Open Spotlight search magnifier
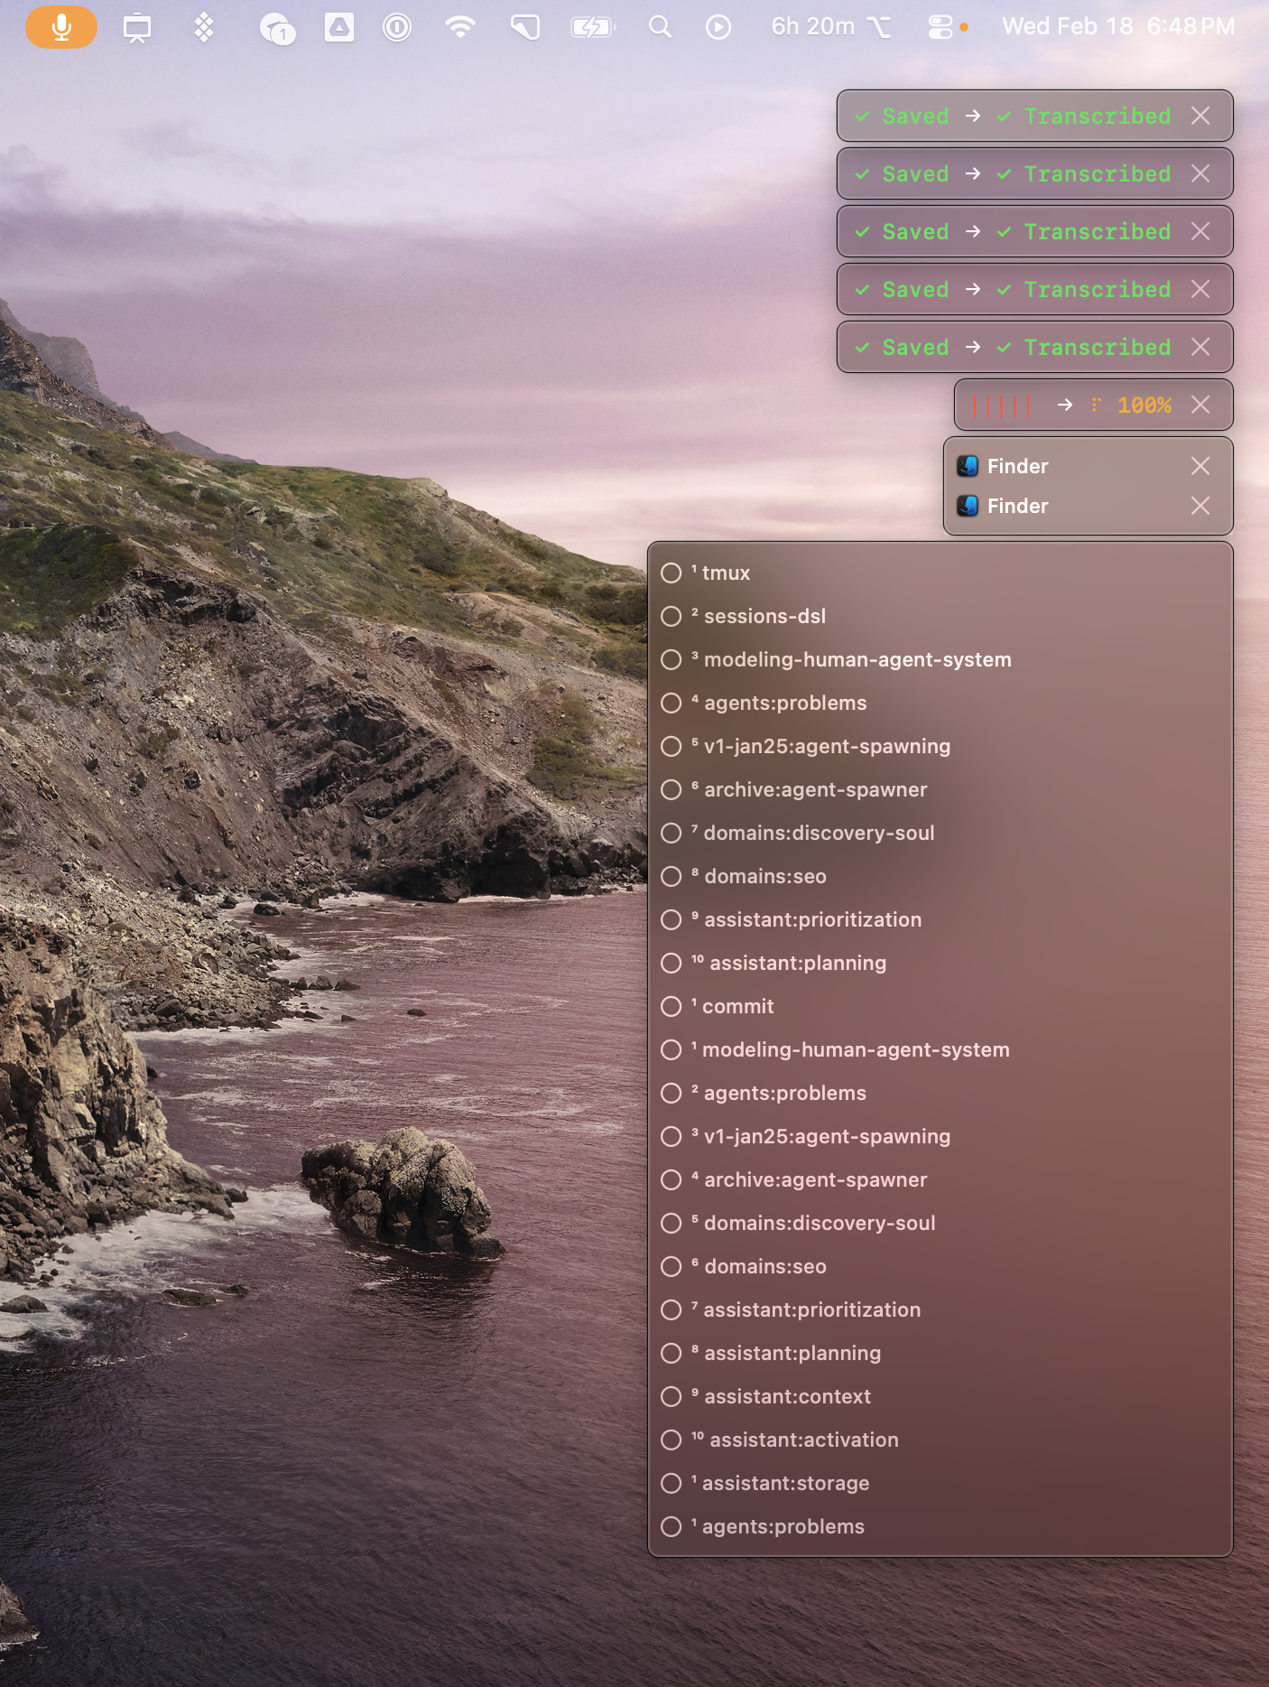1269x1687 pixels. pyautogui.click(x=661, y=27)
